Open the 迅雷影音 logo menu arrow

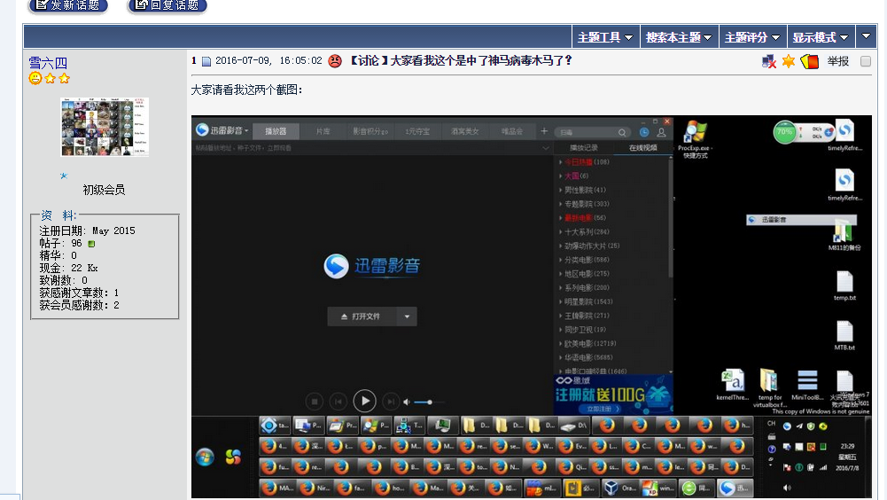(x=246, y=131)
